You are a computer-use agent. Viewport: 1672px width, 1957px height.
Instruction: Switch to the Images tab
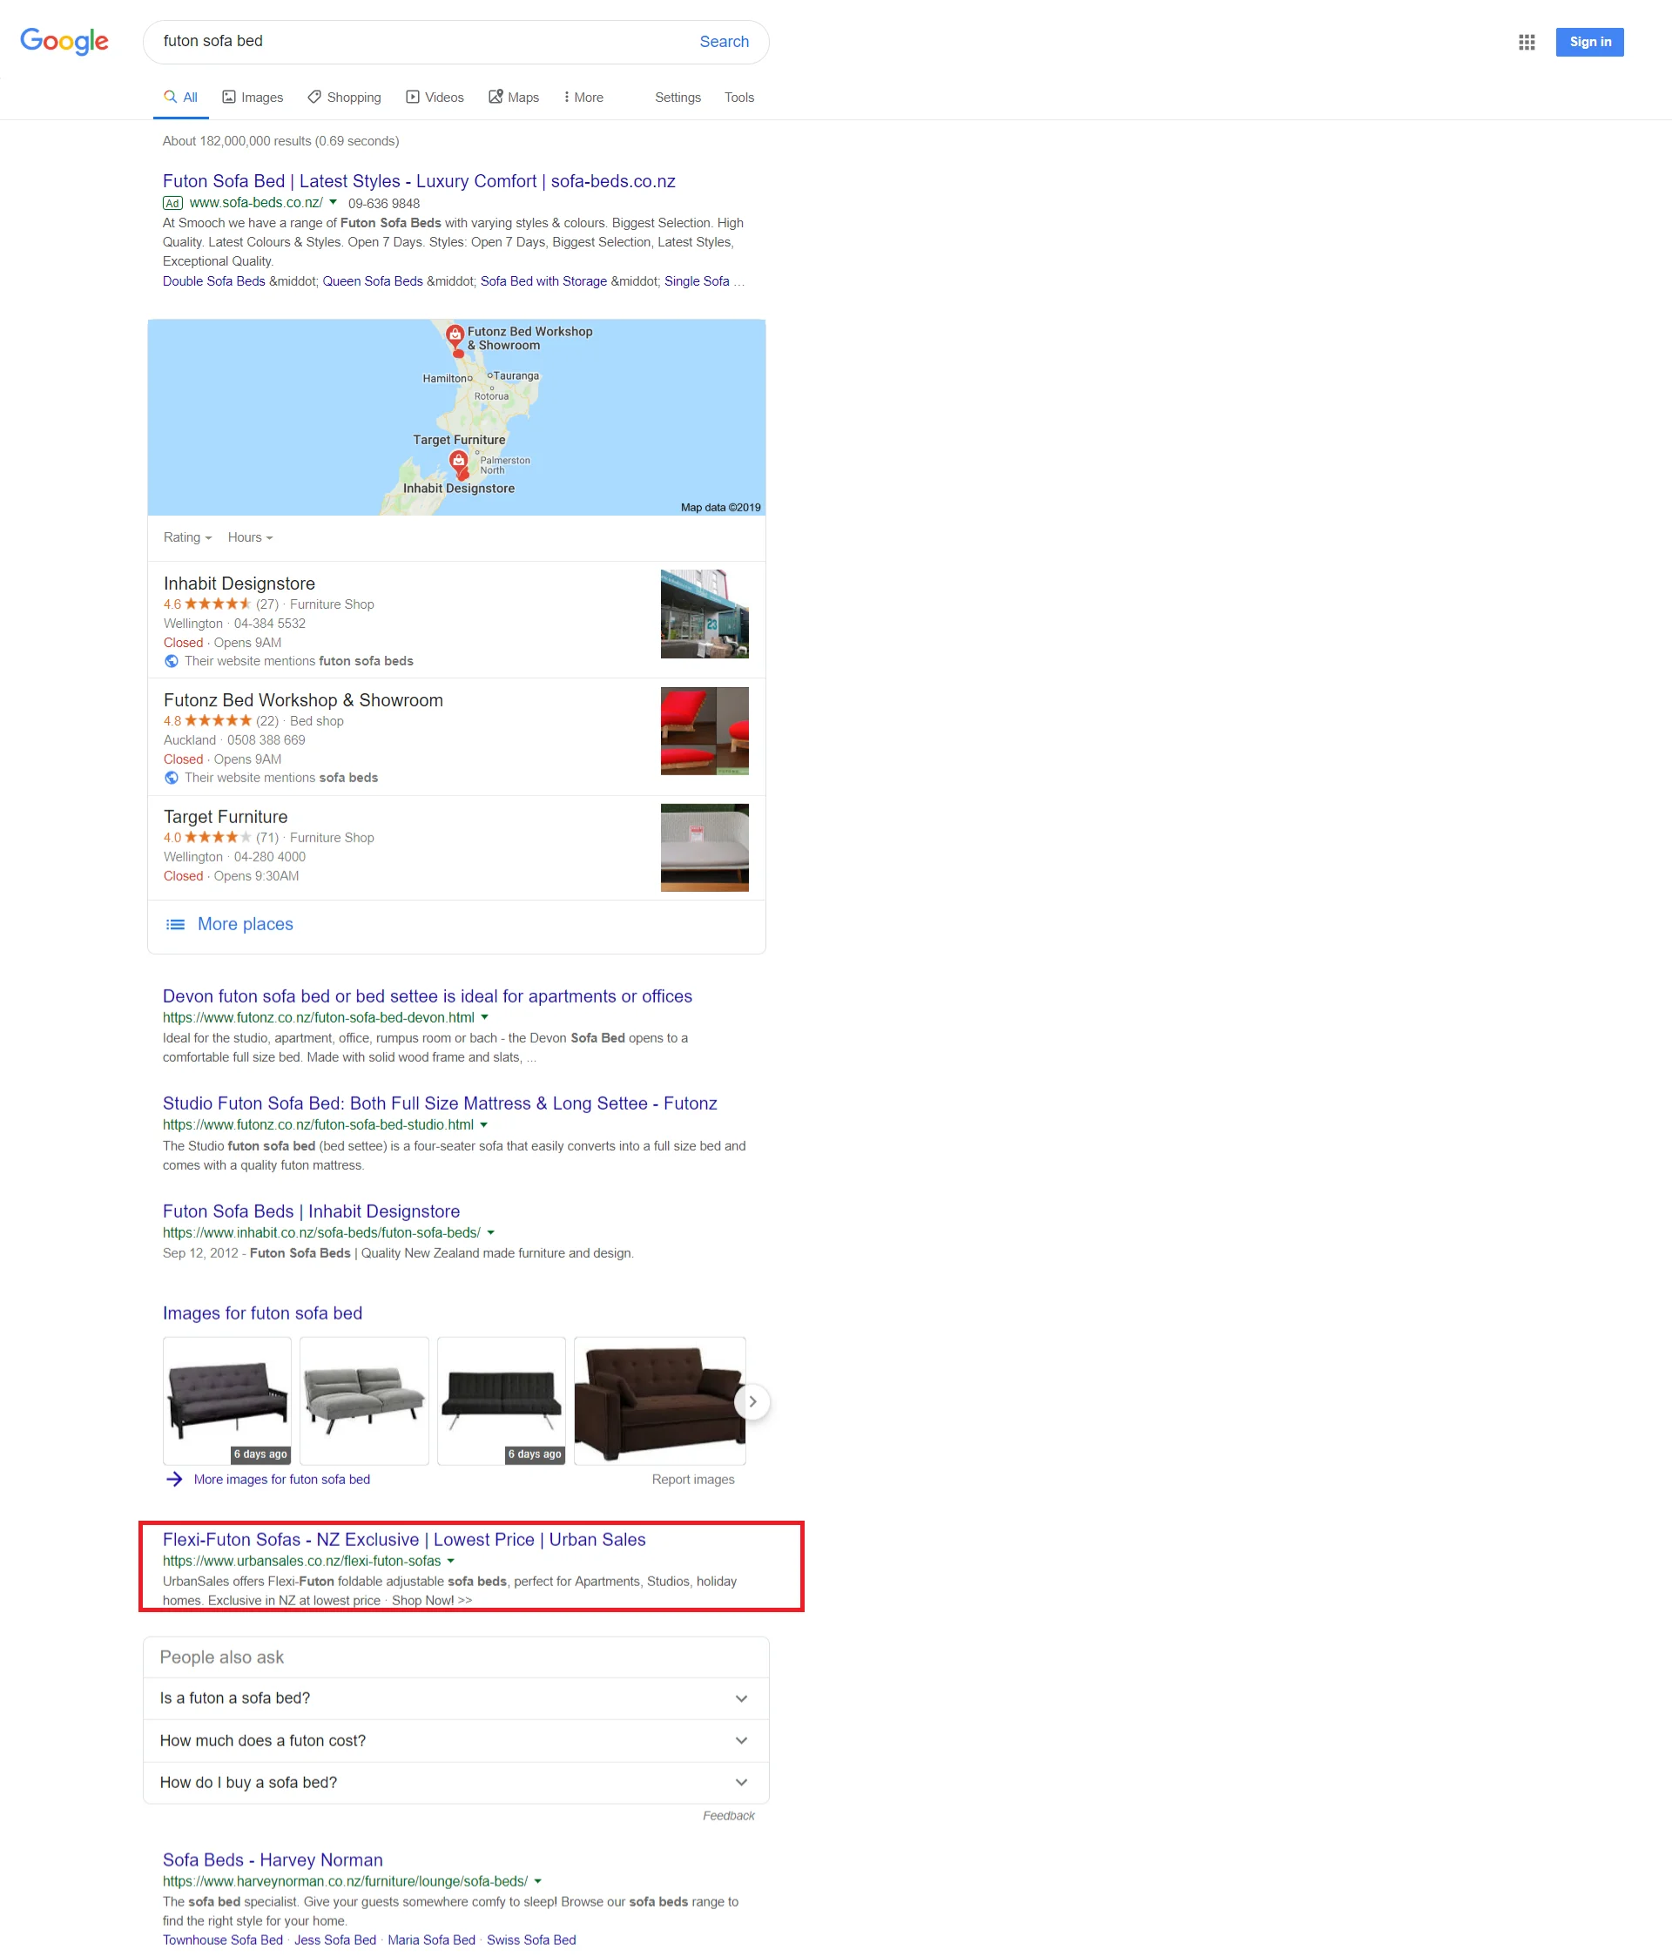pyautogui.click(x=253, y=98)
